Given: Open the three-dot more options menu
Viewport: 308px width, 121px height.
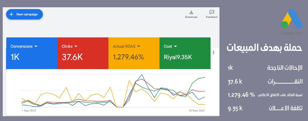Looking at the screenshot, I should [x=213, y=52].
